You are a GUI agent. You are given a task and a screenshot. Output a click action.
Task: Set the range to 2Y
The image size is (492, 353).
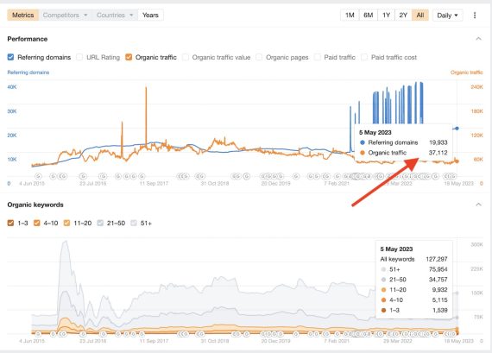(x=403, y=15)
